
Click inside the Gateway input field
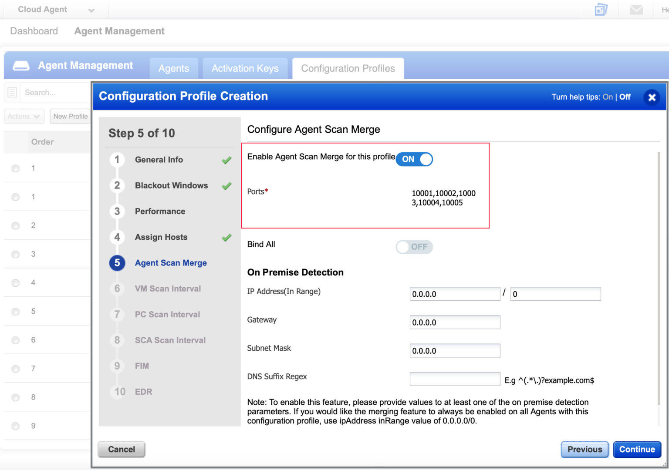click(x=454, y=322)
